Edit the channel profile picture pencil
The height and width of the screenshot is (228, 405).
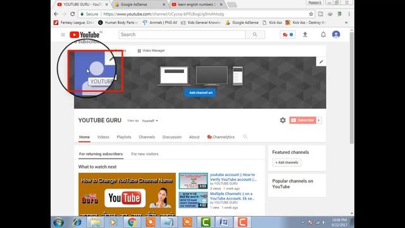[x=111, y=59]
